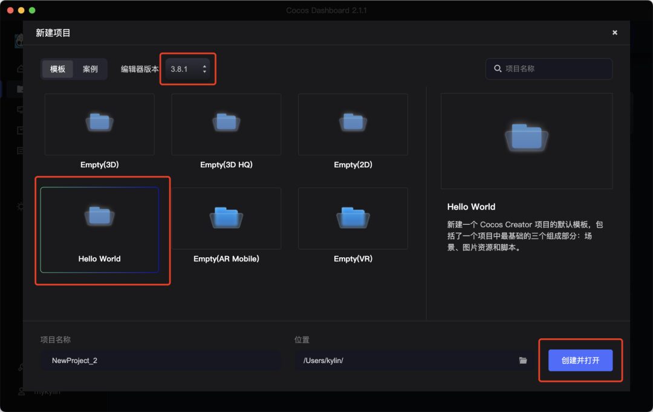This screenshot has height=412, width=653.
Task: Click the browse folder icon in location field
Action: click(x=523, y=361)
